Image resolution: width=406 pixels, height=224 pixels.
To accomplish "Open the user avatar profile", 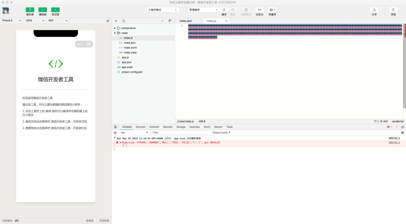I will click(6, 11).
